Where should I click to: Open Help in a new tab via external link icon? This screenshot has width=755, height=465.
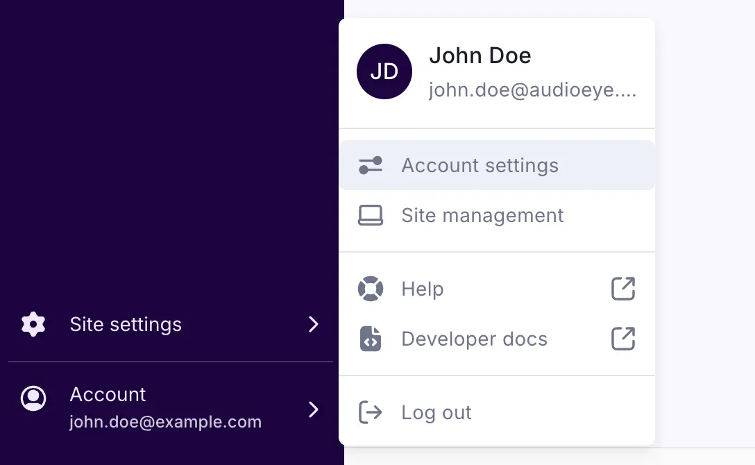coord(622,289)
